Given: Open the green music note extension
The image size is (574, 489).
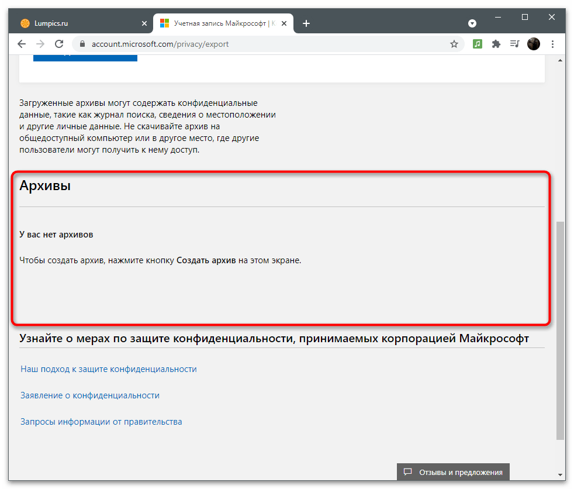Looking at the screenshot, I should 478,44.
